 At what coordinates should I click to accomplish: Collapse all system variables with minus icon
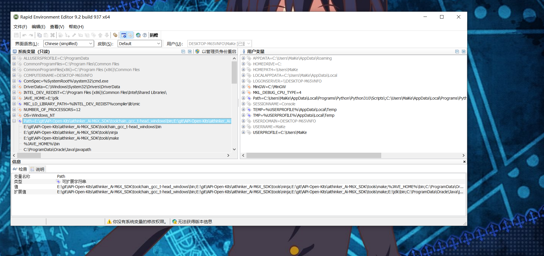(183, 52)
